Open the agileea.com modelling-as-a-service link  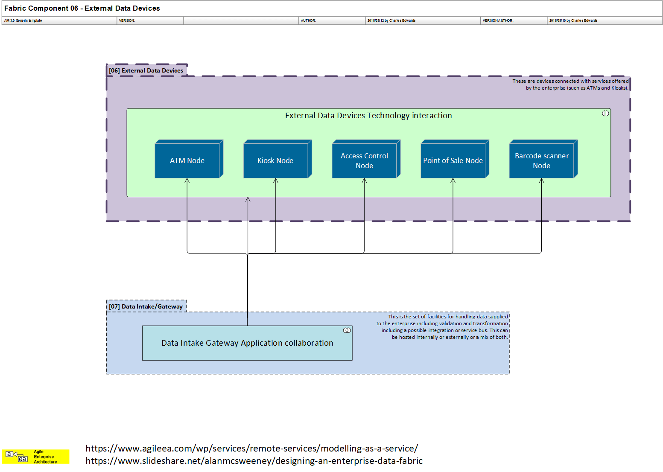pyautogui.click(x=251, y=448)
